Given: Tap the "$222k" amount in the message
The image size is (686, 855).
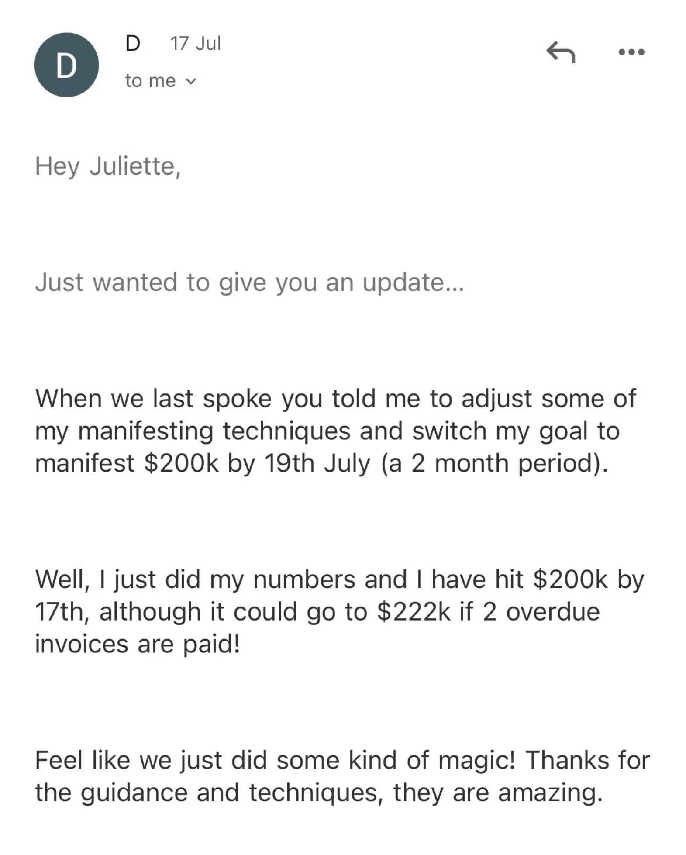Looking at the screenshot, I should point(413,612).
